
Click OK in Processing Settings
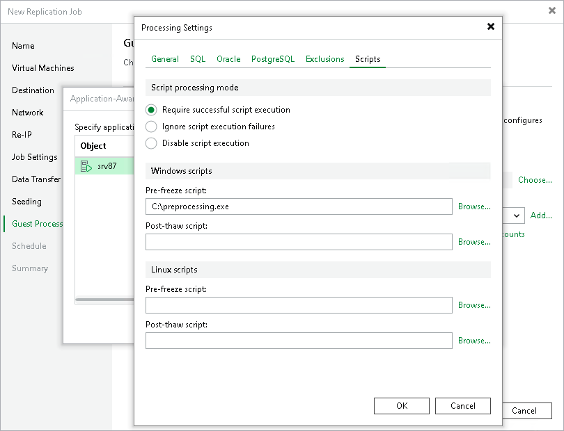402,406
